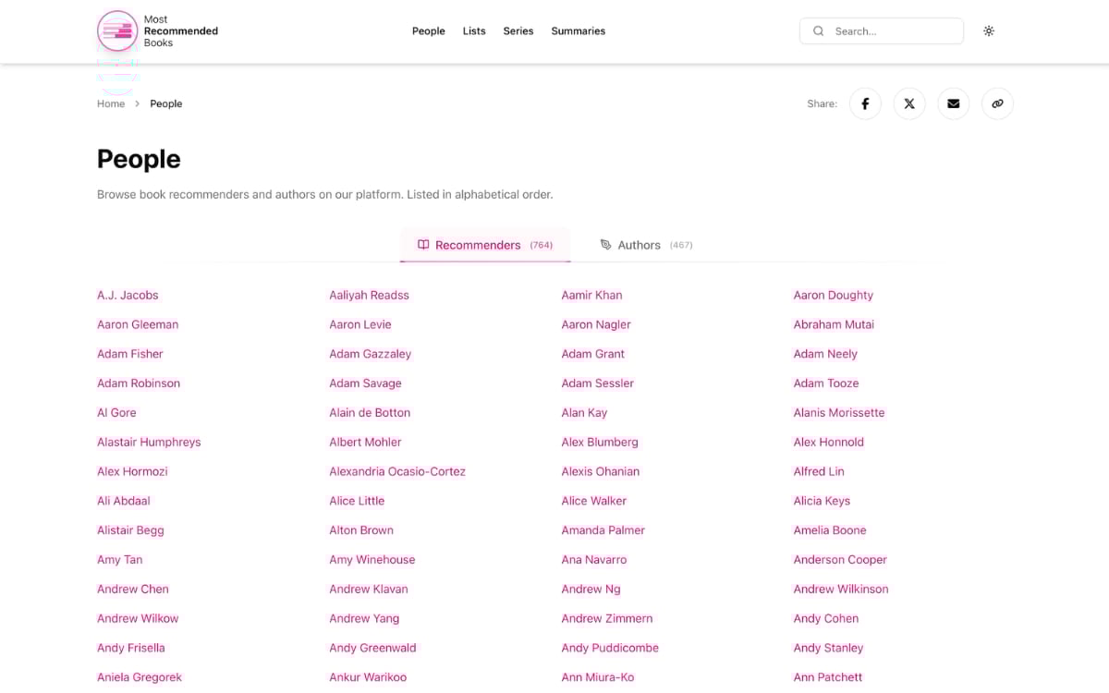
Task: Open Amy Tan's profile
Action: click(x=120, y=560)
